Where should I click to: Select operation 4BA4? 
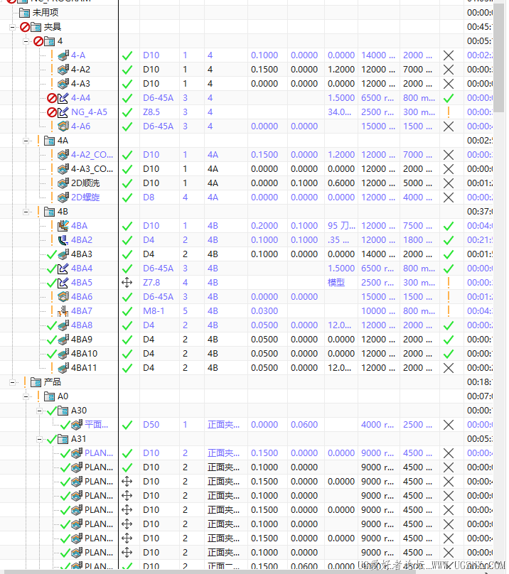click(82, 269)
